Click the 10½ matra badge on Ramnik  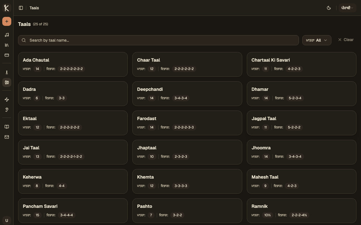(x=267, y=215)
